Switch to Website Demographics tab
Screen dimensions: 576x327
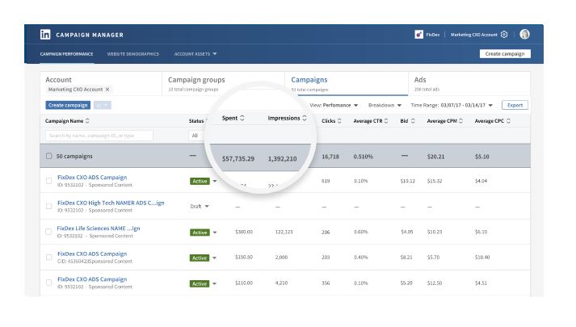(x=133, y=54)
